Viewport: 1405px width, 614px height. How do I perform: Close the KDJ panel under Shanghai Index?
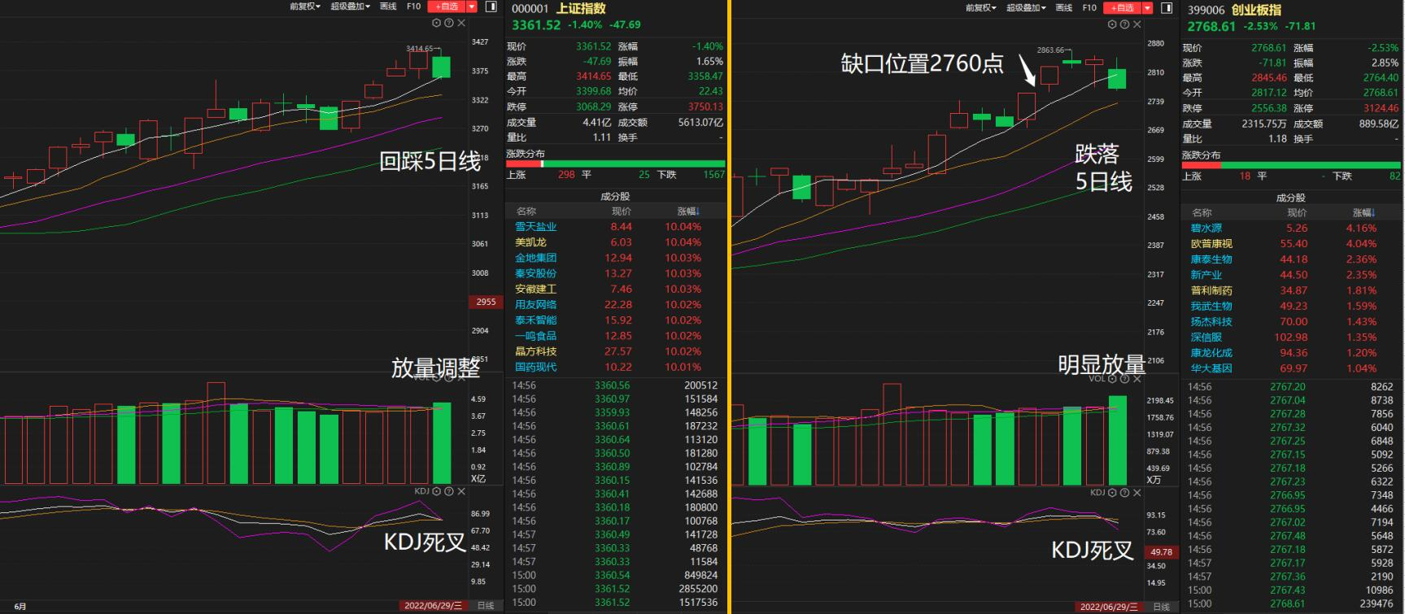[x=461, y=491]
